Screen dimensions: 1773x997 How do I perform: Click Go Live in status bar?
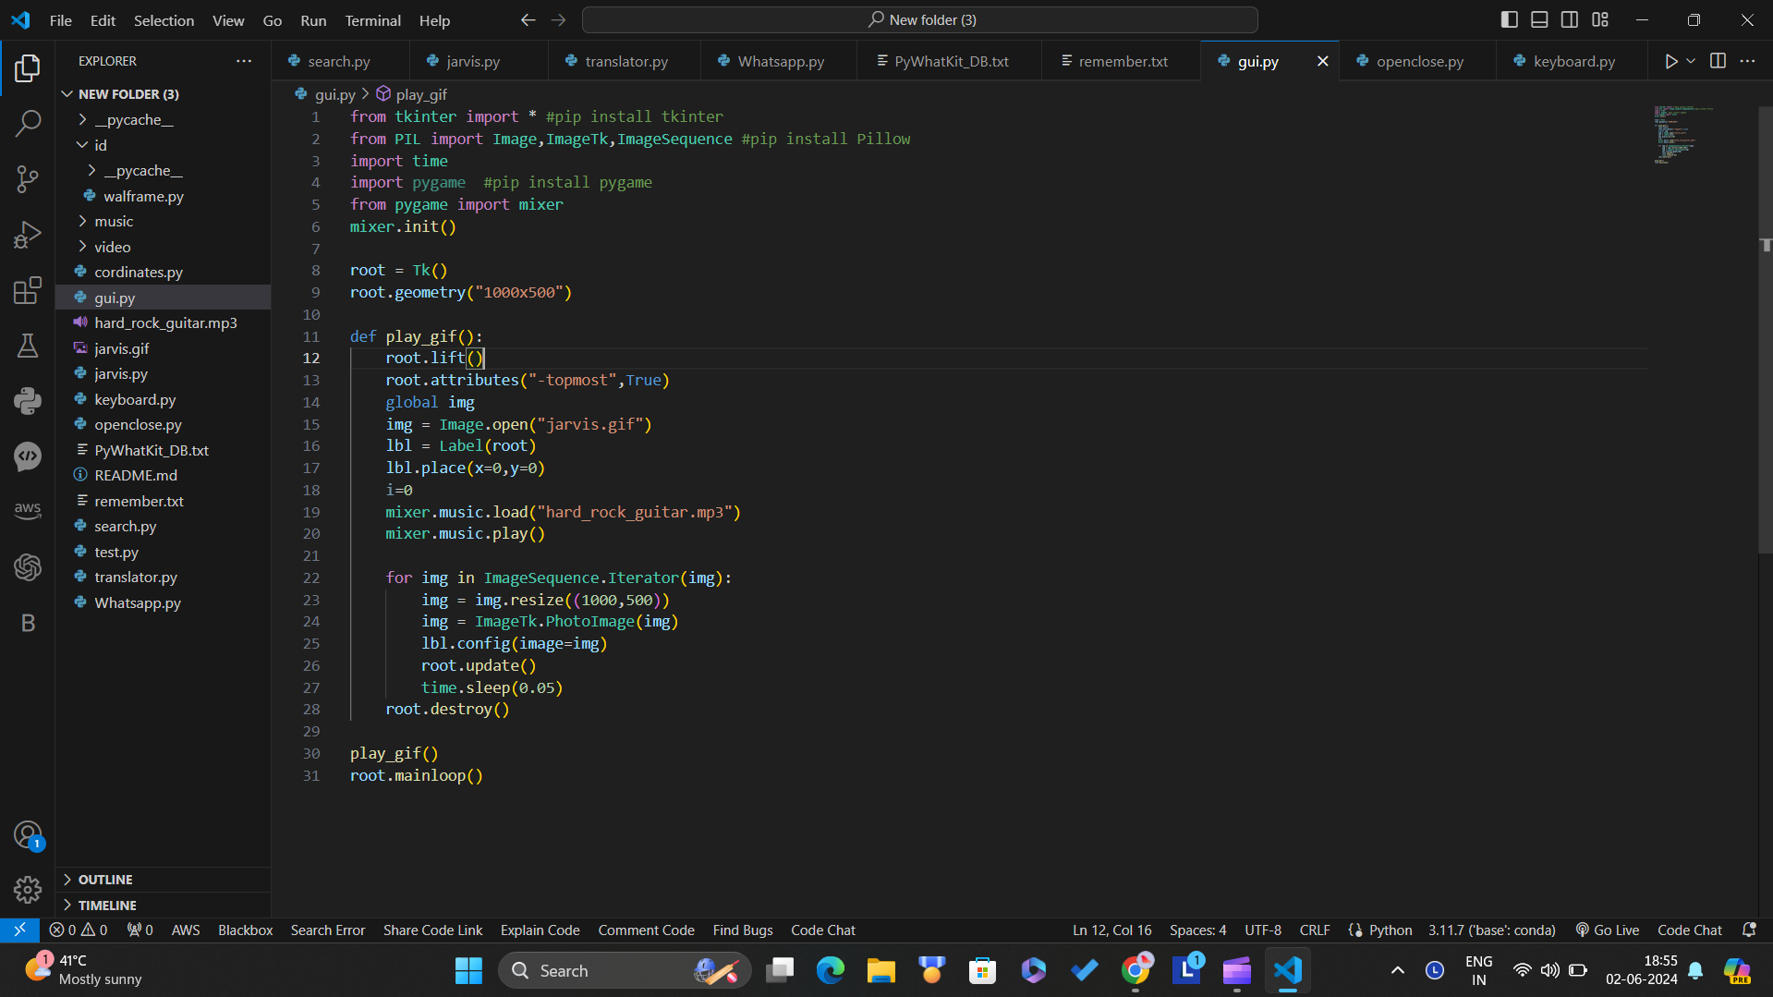click(x=1608, y=930)
